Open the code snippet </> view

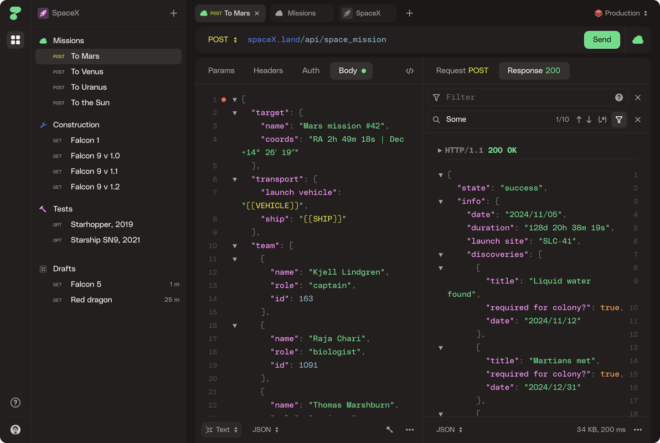[x=410, y=70]
